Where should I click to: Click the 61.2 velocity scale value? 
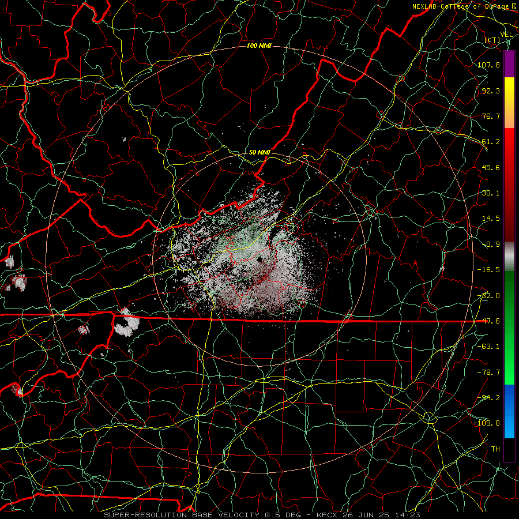tap(491, 142)
